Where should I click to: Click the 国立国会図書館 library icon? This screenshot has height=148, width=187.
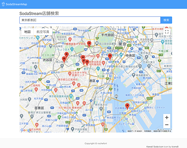(x=97, y=43)
